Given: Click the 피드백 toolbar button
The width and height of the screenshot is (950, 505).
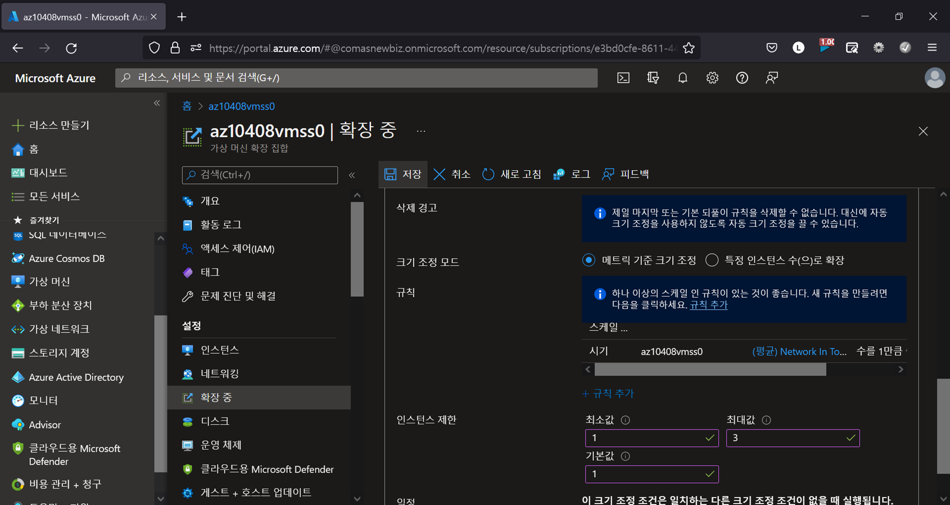Looking at the screenshot, I should pos(626,174).
